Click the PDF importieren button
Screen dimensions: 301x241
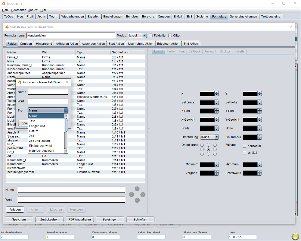80,220
